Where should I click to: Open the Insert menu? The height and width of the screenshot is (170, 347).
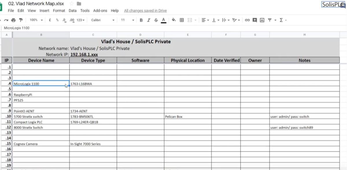(x=44, y=11)
